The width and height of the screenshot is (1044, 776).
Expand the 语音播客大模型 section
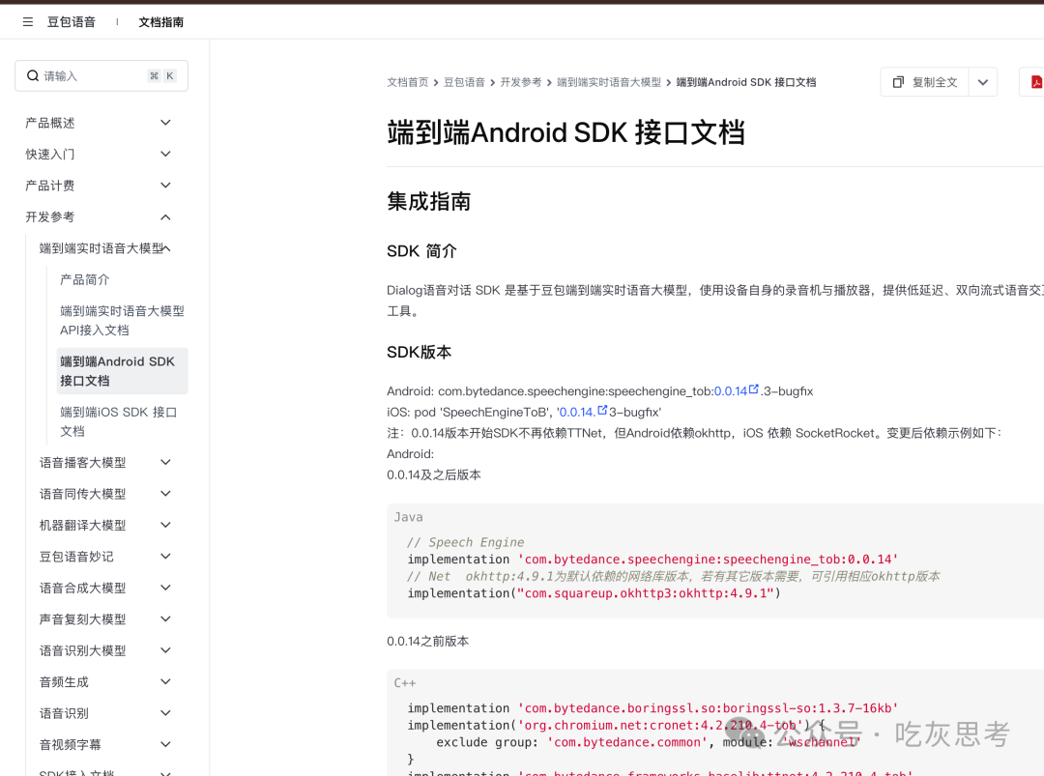166,462
